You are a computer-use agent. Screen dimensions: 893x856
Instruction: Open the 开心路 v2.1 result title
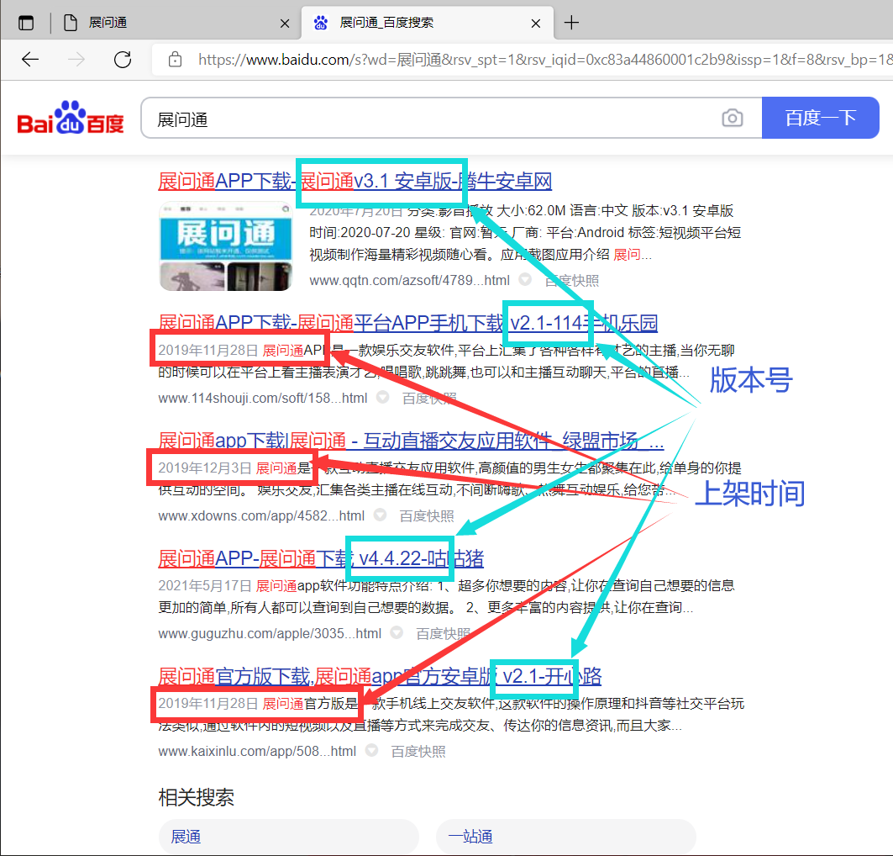coord(380,677)
